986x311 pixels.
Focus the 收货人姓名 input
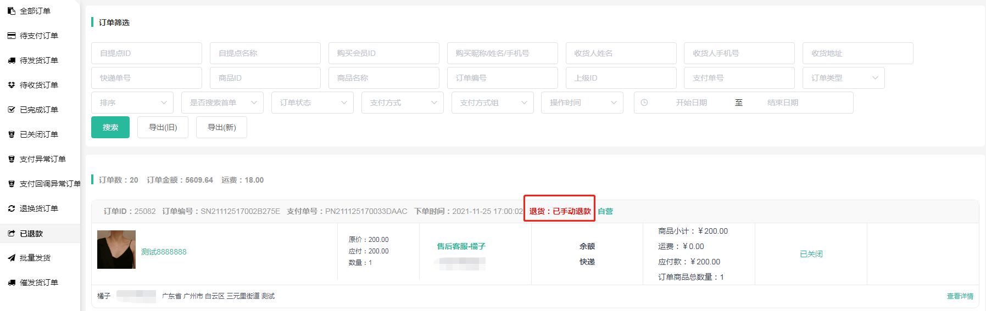621,53
